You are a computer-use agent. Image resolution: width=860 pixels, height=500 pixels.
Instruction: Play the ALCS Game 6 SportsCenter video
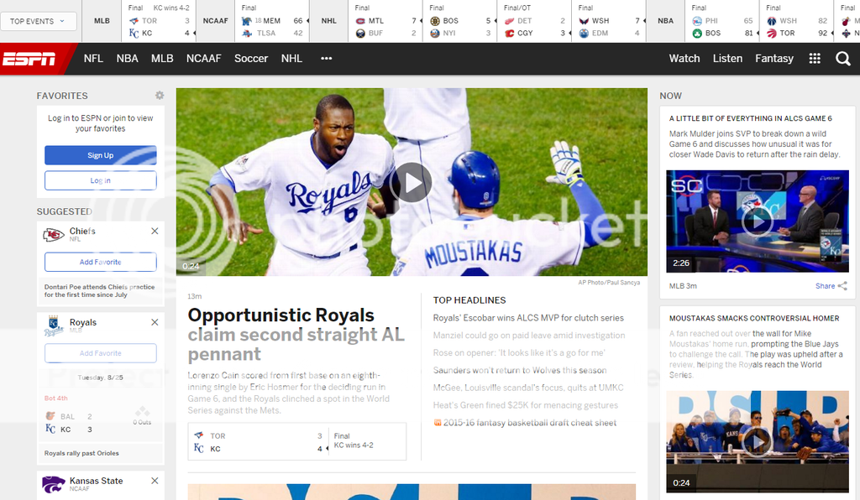pos(758,221)
